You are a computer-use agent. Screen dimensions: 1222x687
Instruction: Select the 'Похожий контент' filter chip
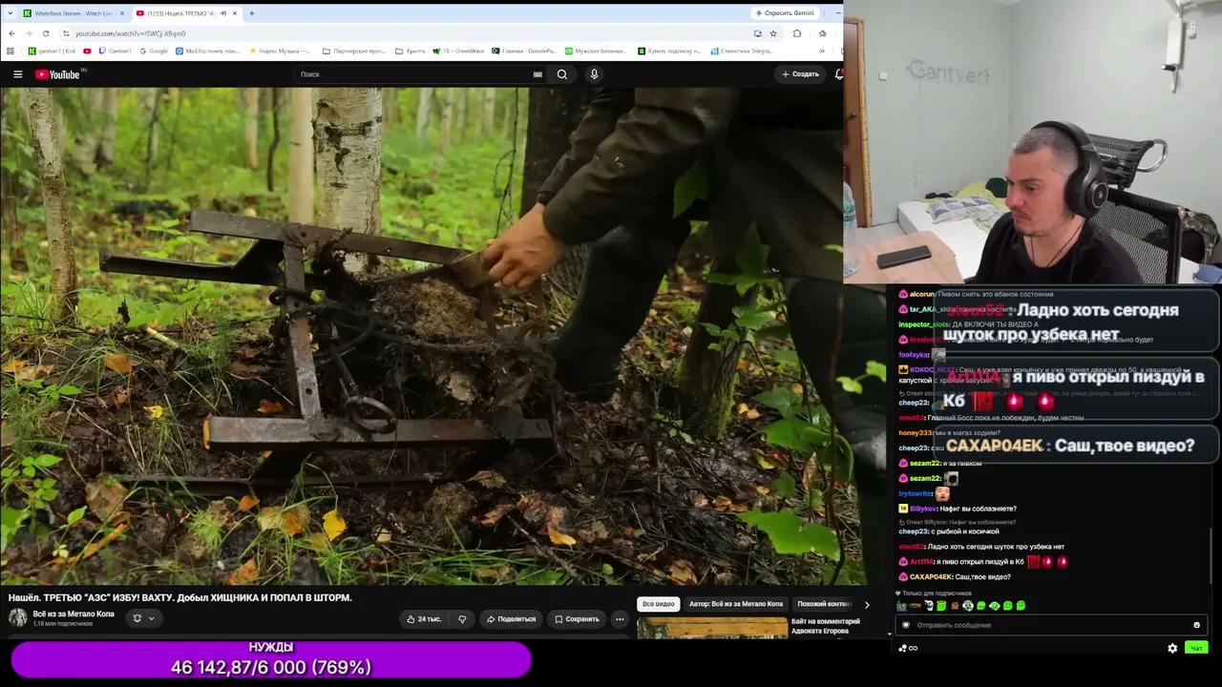pos(824,604)
